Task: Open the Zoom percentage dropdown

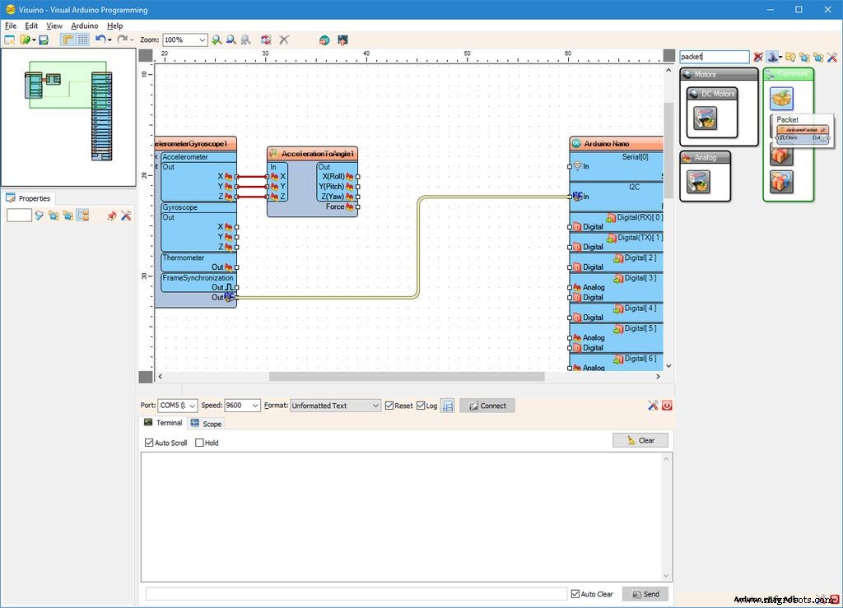Action: (203, 39)
